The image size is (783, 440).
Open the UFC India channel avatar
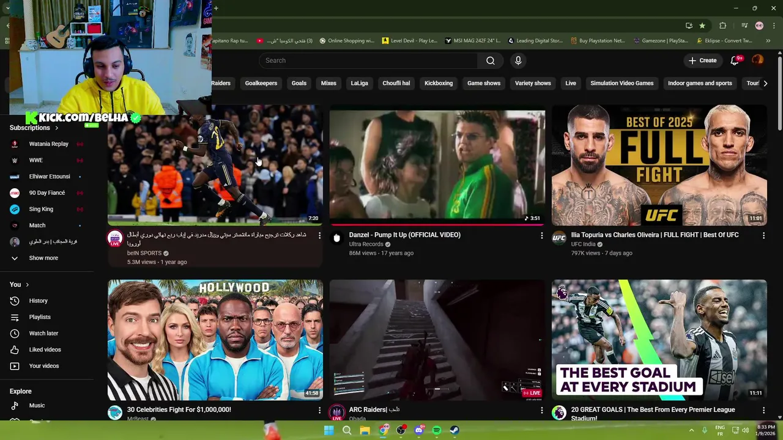click(x=559, y=238)
